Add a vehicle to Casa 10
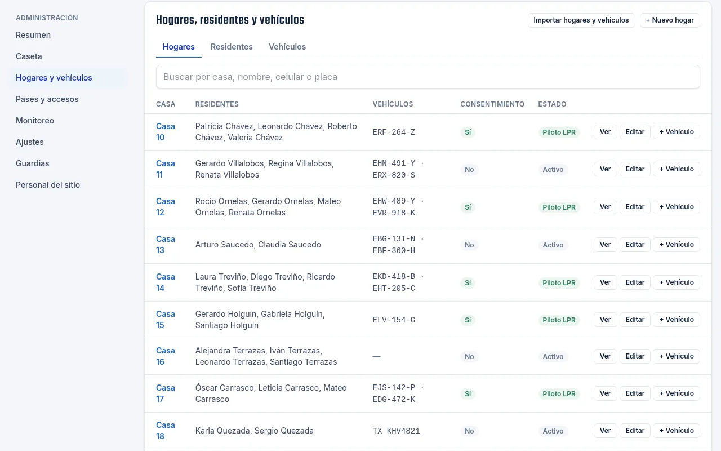This screenshot has height=451, width=721. coord(677,132)
